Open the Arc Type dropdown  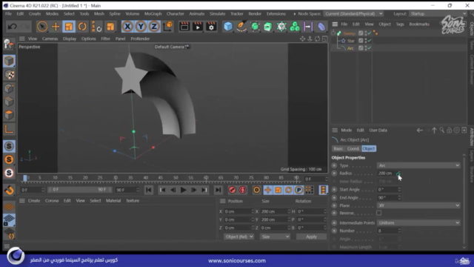(x=418, y=165)
